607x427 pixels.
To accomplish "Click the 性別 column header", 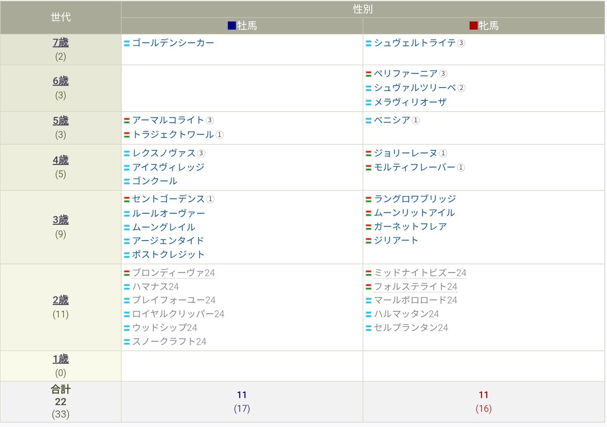I will point(363,9).
